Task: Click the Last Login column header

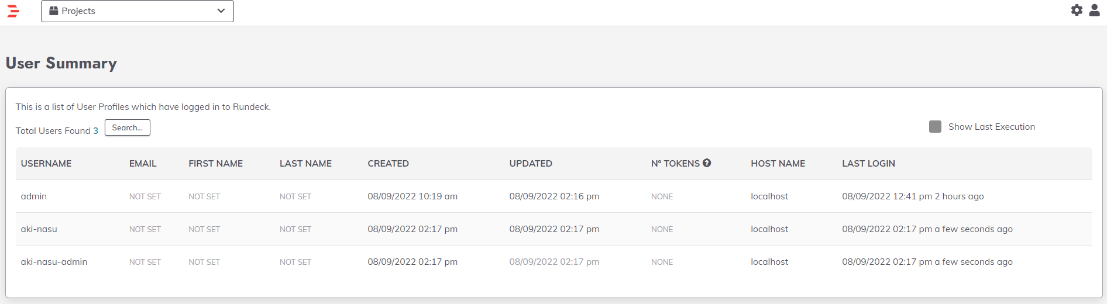Action: (x=868, y=164)
